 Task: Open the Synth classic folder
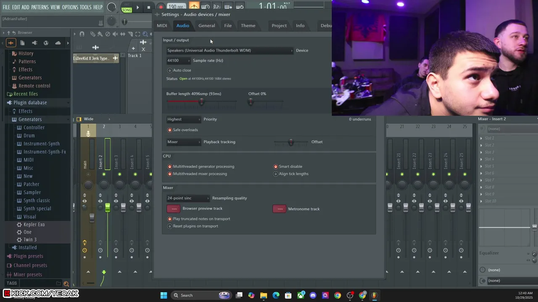37,200
